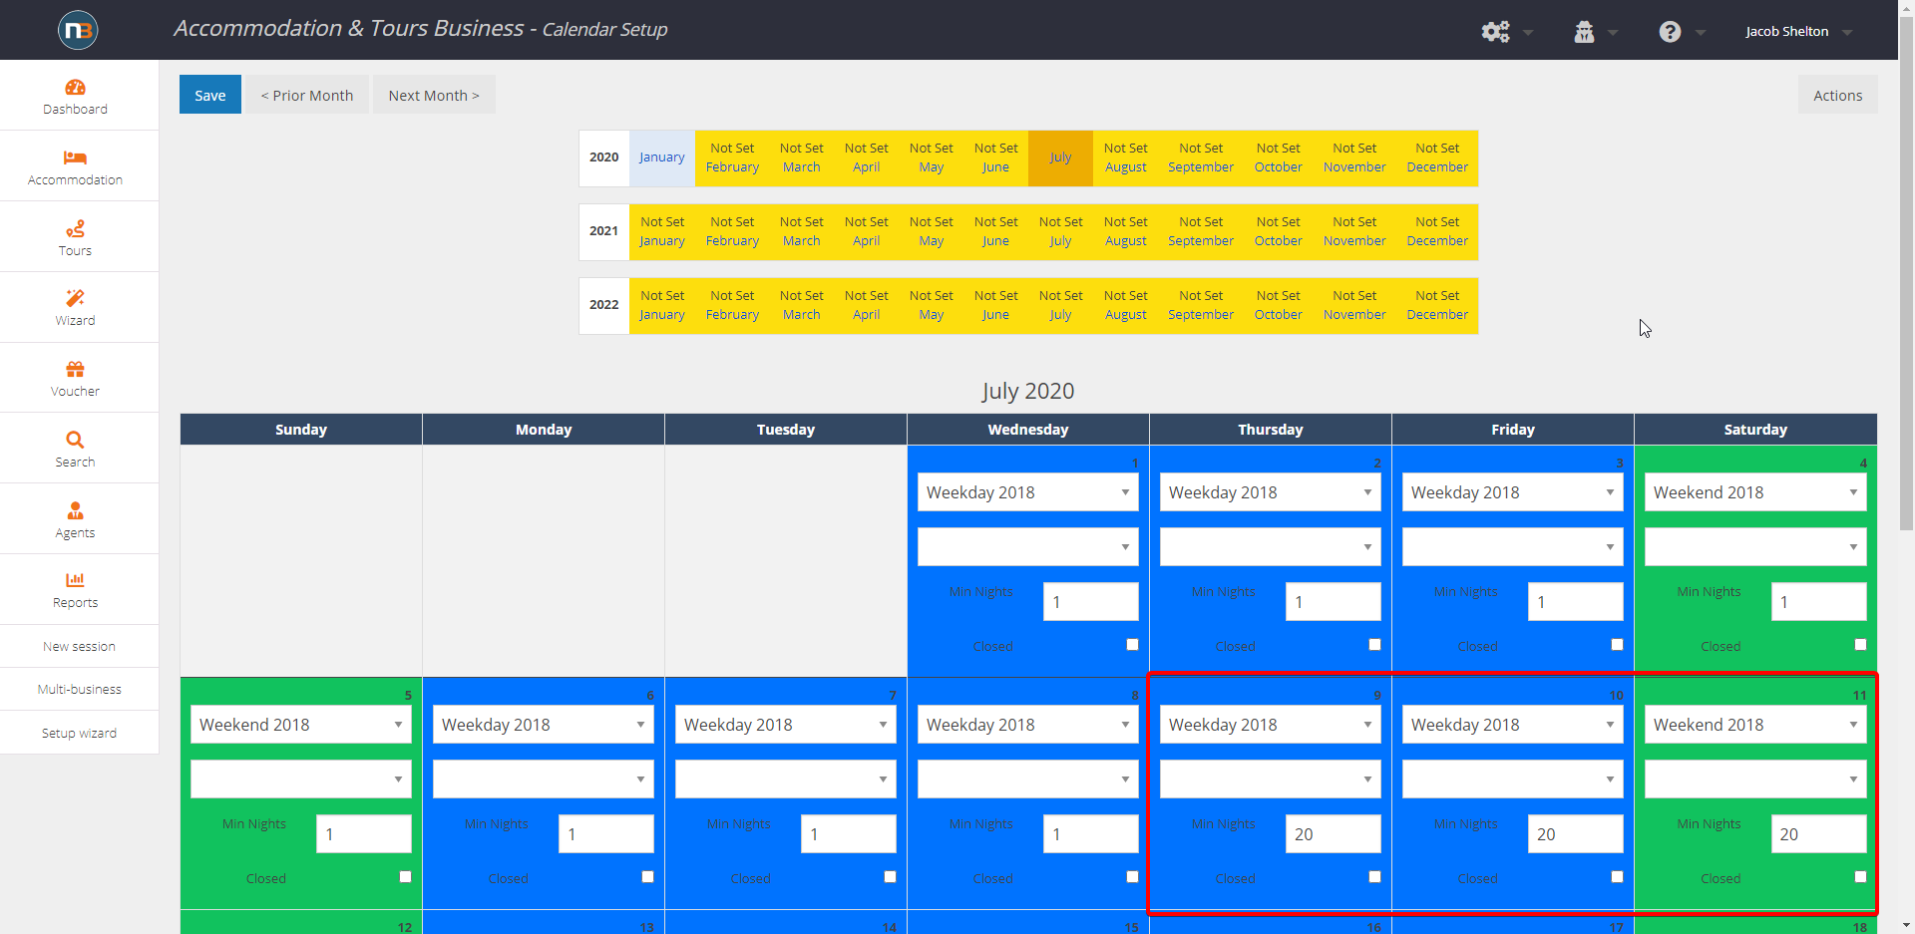Open Weekday 2018 dropdown for July 6
Viewport: 1915px width, 934px height.
(x=543, y=725)
